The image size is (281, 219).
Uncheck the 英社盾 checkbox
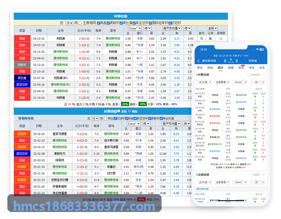click(x=121, y=23)
